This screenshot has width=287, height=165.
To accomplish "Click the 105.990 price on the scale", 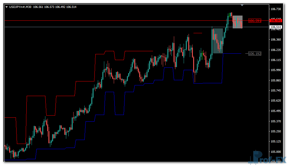I will coord(276,70).
